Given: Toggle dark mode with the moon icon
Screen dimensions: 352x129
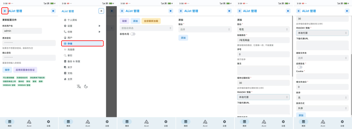Looking at the screenshot, I should click(x=86, y=86).
